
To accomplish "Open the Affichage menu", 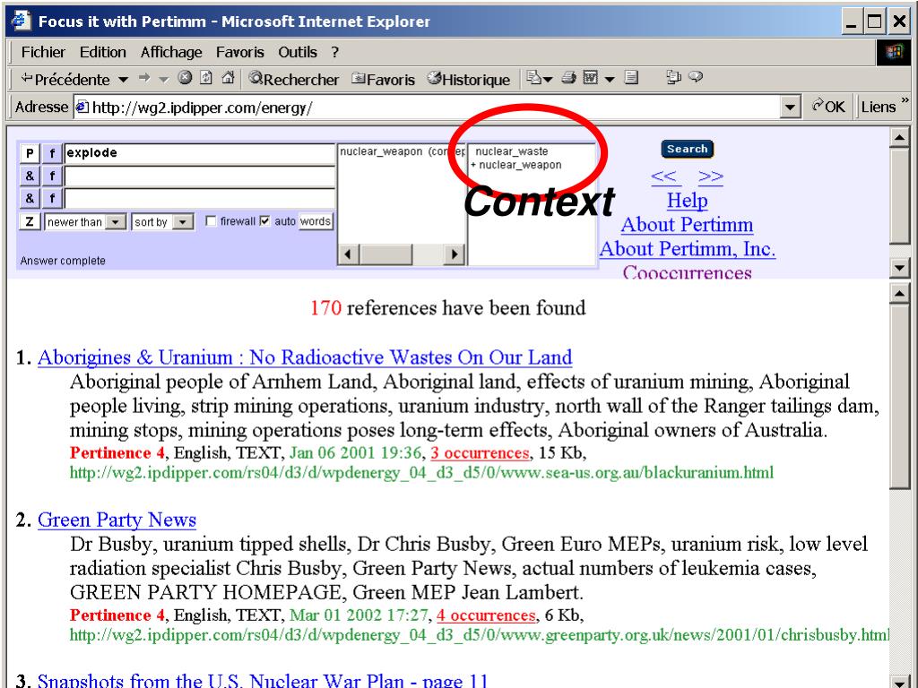I will (x=171, y=52).
